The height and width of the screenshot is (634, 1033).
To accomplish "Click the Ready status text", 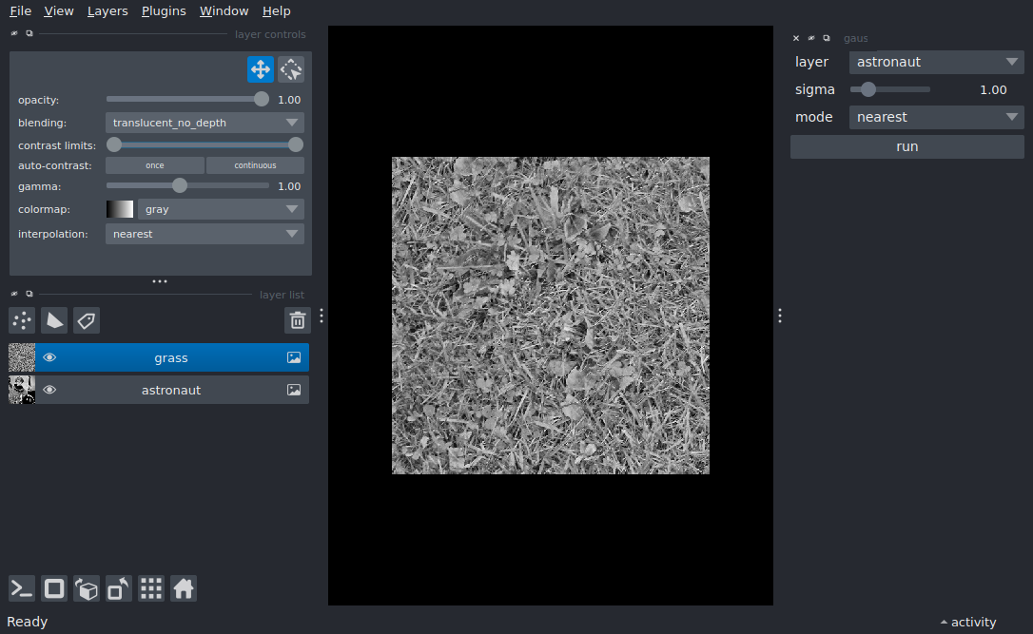I will point(27,623).
